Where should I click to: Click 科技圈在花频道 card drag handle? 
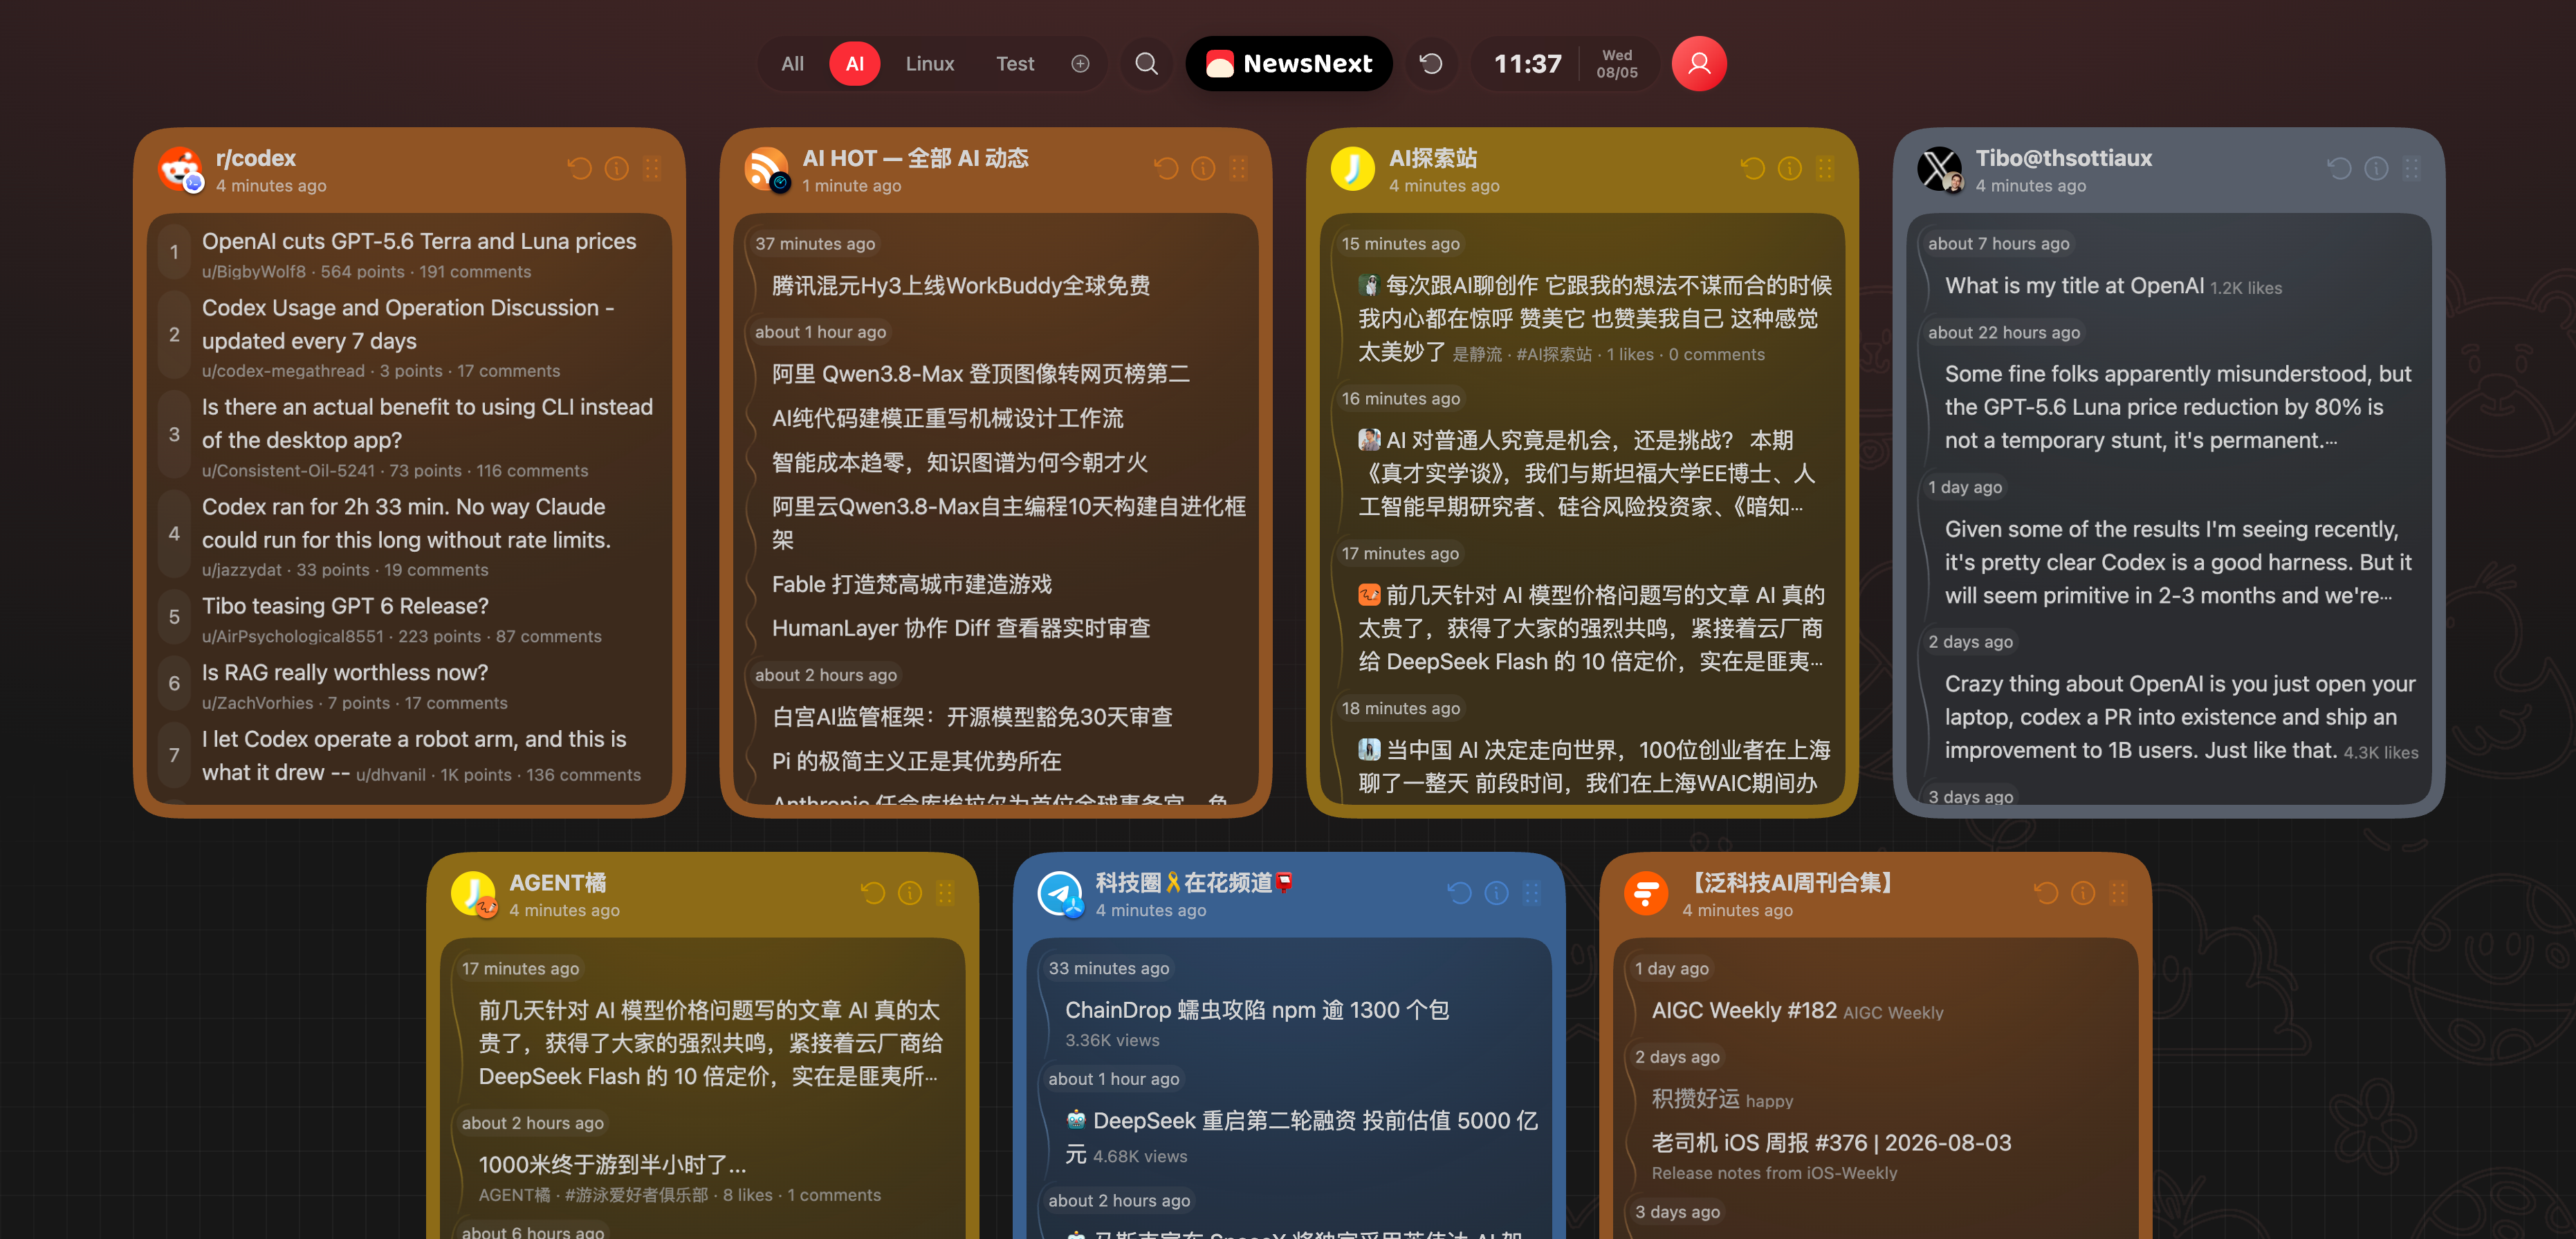coord(1532,893)
